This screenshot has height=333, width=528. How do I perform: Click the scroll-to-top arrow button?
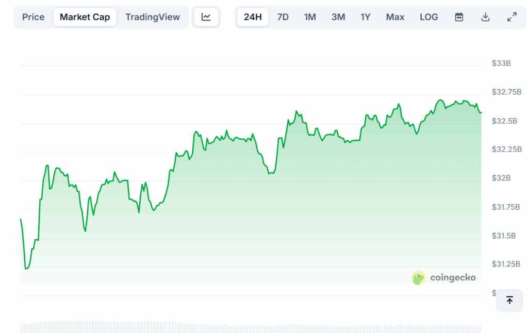coord(509,300)
